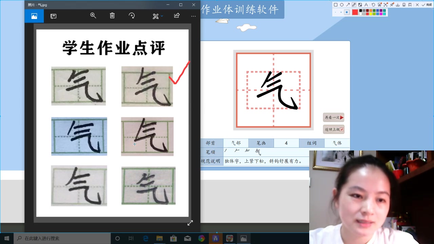Expand the fullscreen arrow at photo corner

pos(190,223)
